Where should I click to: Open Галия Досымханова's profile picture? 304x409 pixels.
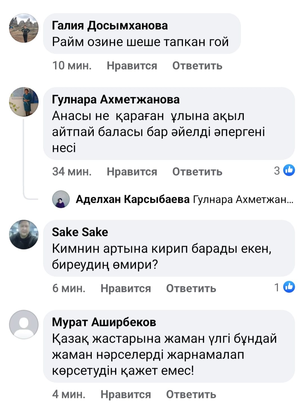tap(24, 28)
